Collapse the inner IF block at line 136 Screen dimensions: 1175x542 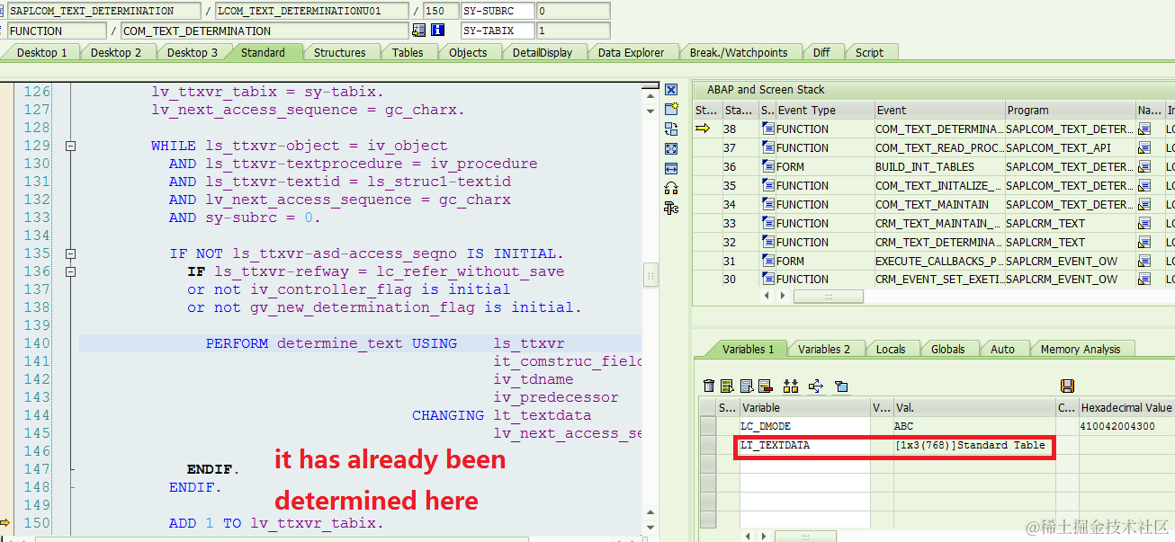[71, 271]
